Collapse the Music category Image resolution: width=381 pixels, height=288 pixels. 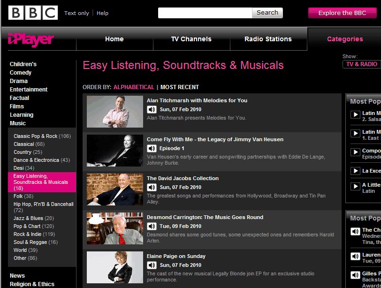pyautogui.click(x=18, y=123)
